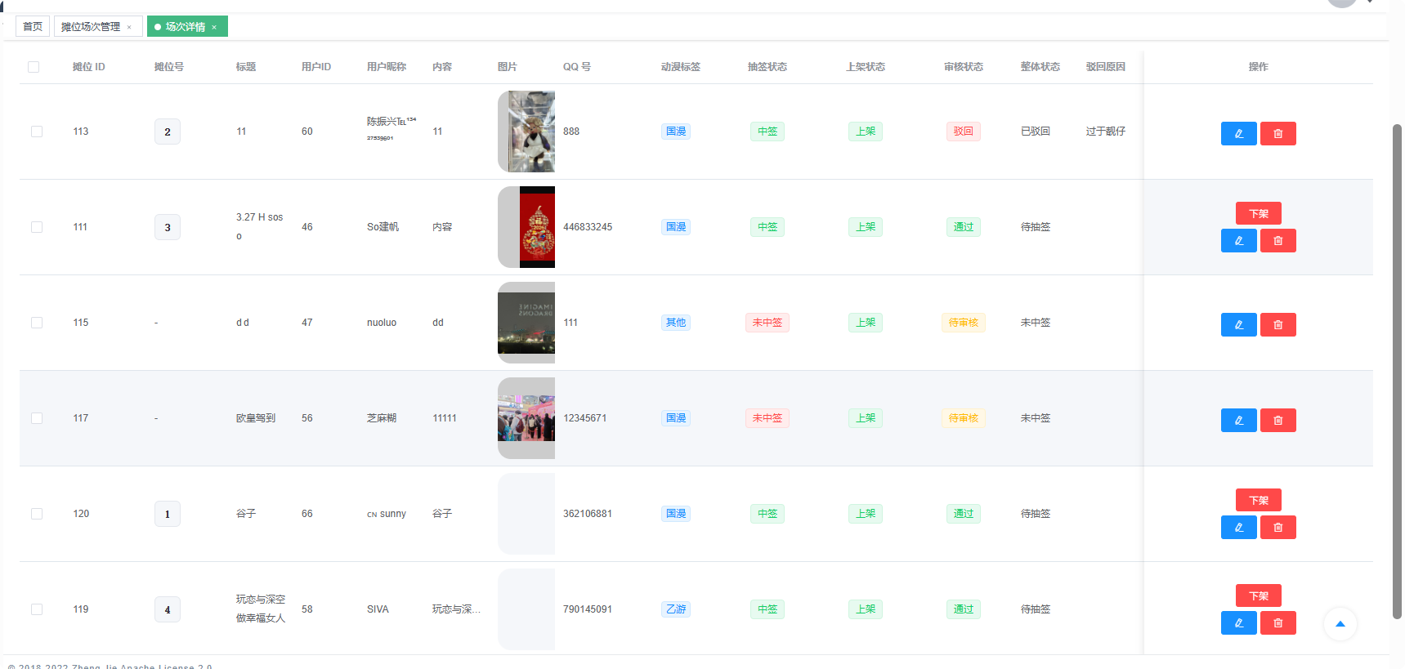1405x669 pixels.
Task: Click the 下架 button for row 111
Action: [1258, 214]
